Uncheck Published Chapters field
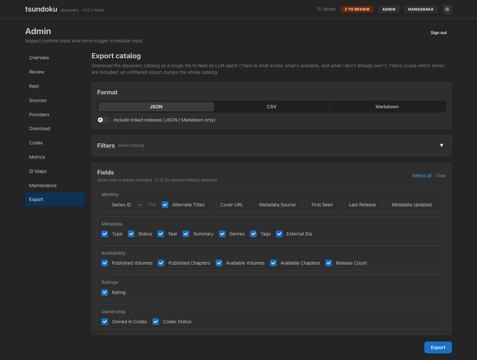The width and height of the screenshot is (477, 360). click(x=161, y=263)
